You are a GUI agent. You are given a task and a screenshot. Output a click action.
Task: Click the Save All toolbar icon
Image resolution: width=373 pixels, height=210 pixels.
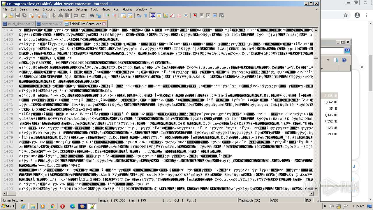[x=24, y=15]
